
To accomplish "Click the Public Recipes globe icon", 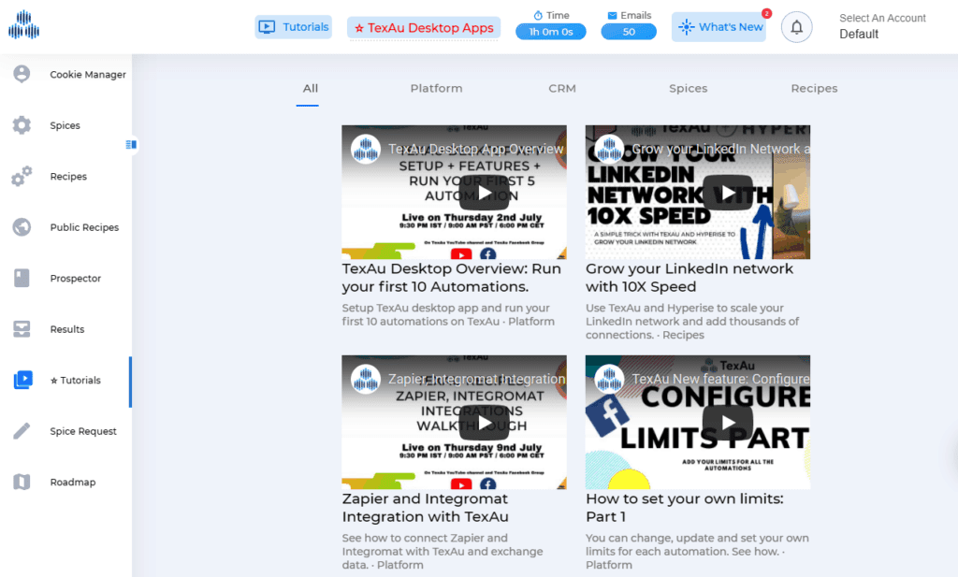I will 22,227.
